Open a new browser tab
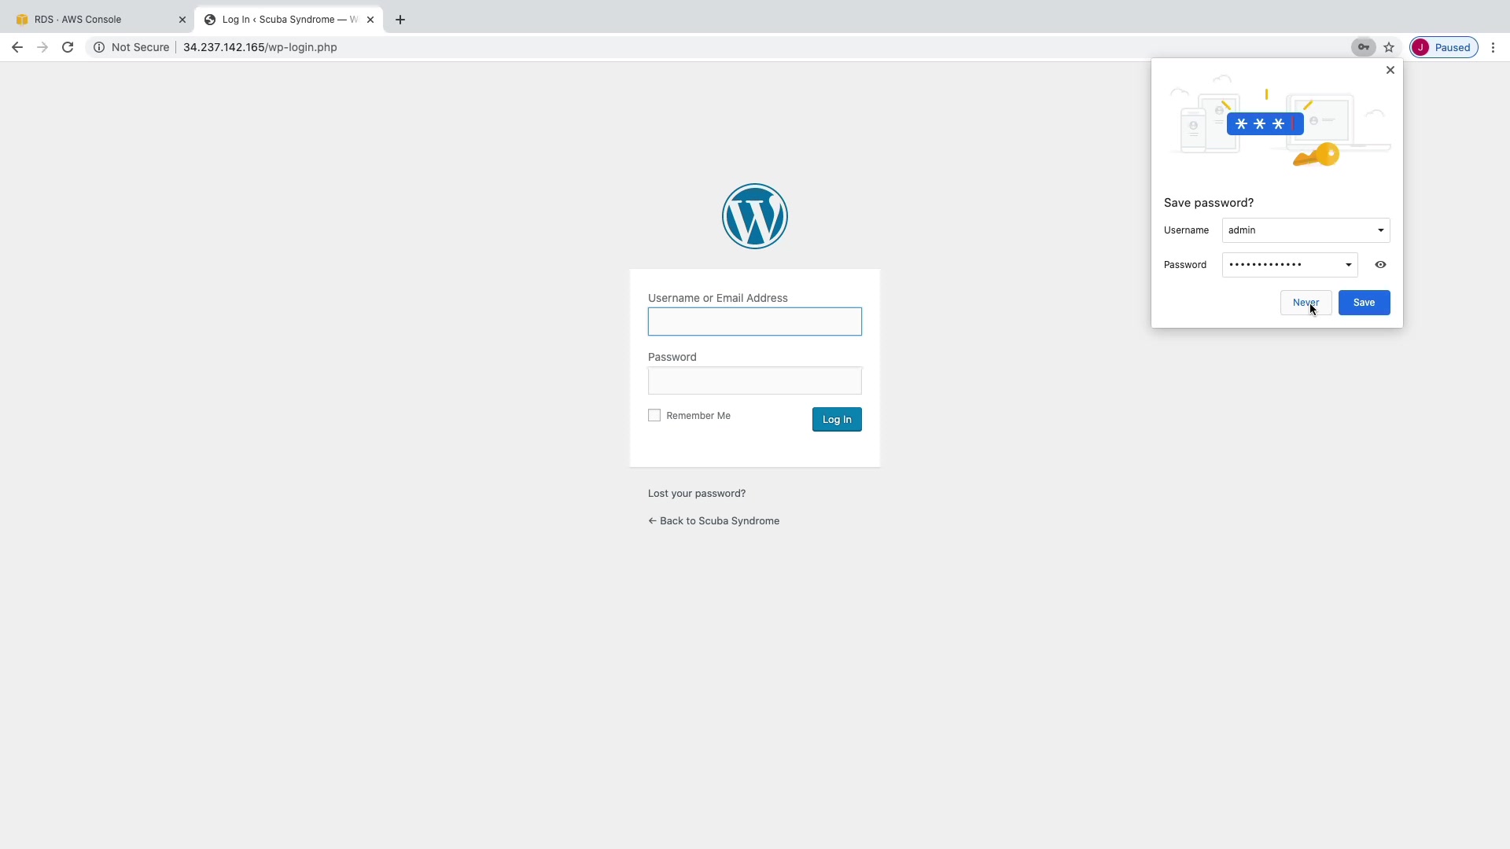 pyautogui.click(x=400, y=20)
